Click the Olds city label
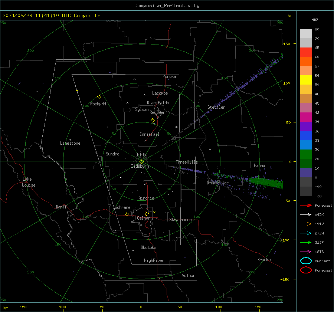 (141, 155)
